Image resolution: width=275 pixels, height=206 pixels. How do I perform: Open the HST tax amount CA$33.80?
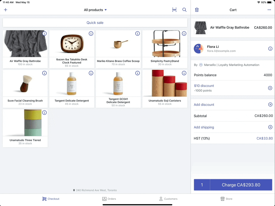tap(265, 138)
